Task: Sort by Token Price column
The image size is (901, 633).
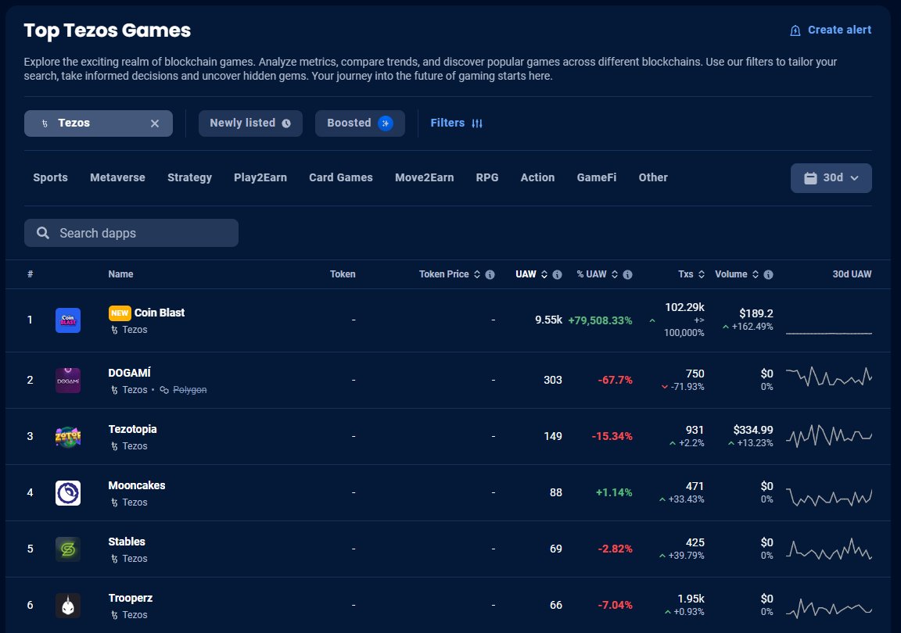Action: coord(450,274)
